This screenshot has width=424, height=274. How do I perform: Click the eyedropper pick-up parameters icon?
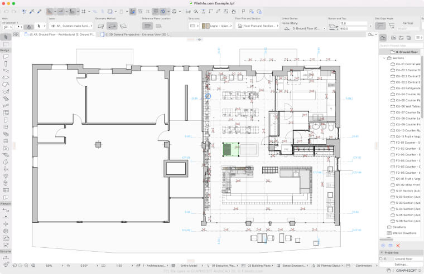click(32, 11)
